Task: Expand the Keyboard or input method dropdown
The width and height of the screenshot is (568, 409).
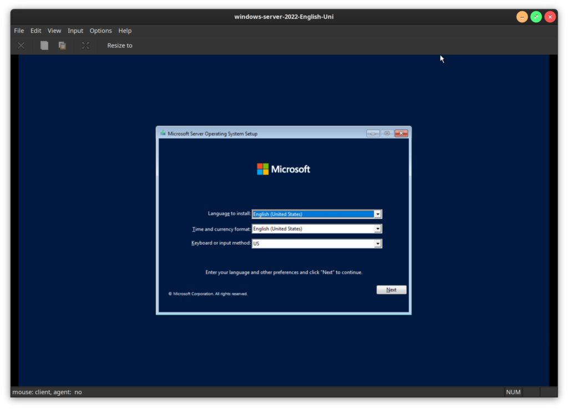Action: pyautogui.click(x=378, y=244)
